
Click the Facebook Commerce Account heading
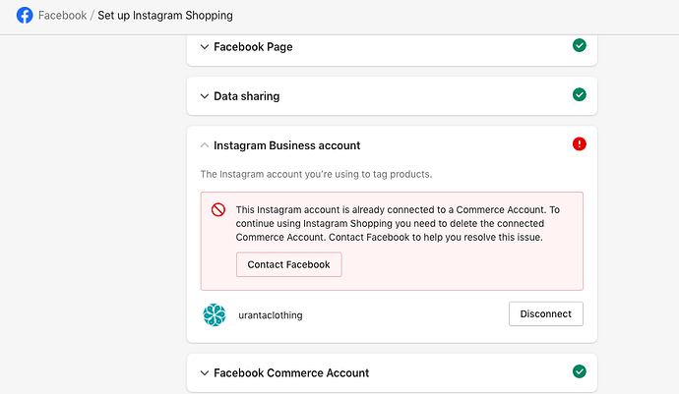coord(291,373)
